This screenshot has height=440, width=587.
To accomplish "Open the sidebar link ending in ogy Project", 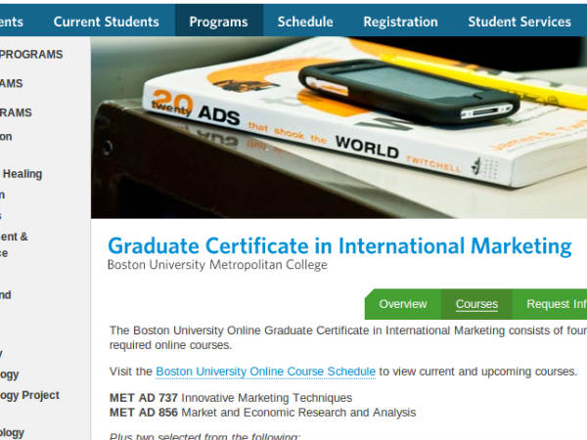I will [x=29, y=395].
